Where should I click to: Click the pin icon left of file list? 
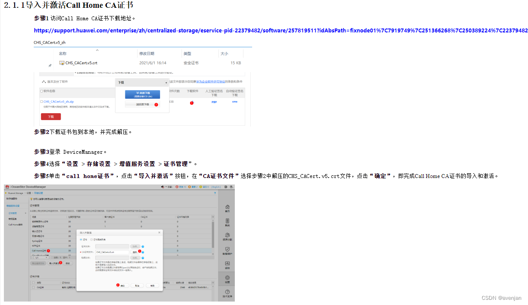(50, 65)
